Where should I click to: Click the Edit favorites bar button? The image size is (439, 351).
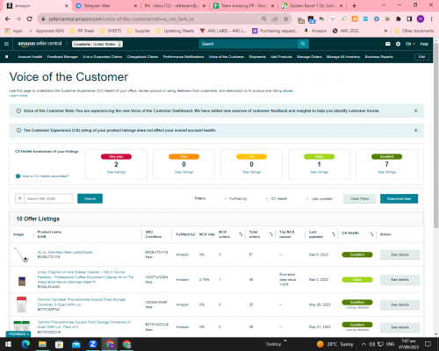tap(421, 57)
